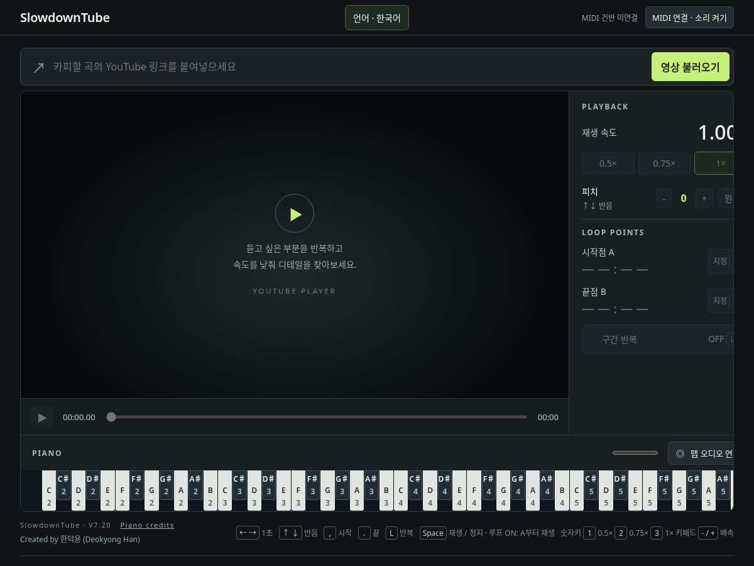Open the 언어 · 한국어 language selector
The width and height of the screenshot is (754, 566).
377,18
